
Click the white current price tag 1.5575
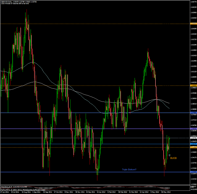tap(194, 138)
